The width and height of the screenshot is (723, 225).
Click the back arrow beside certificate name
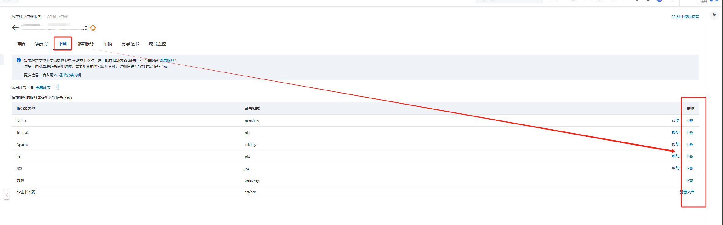point(15,28)
